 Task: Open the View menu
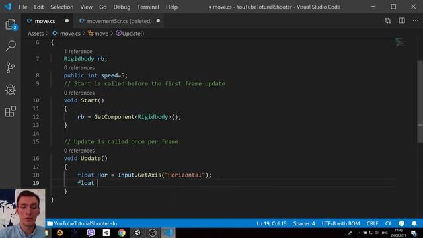click(x=86, y=7)
